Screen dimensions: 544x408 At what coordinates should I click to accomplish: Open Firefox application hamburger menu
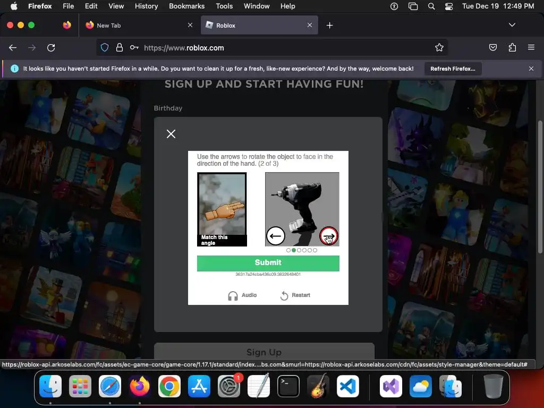(531, 47)
